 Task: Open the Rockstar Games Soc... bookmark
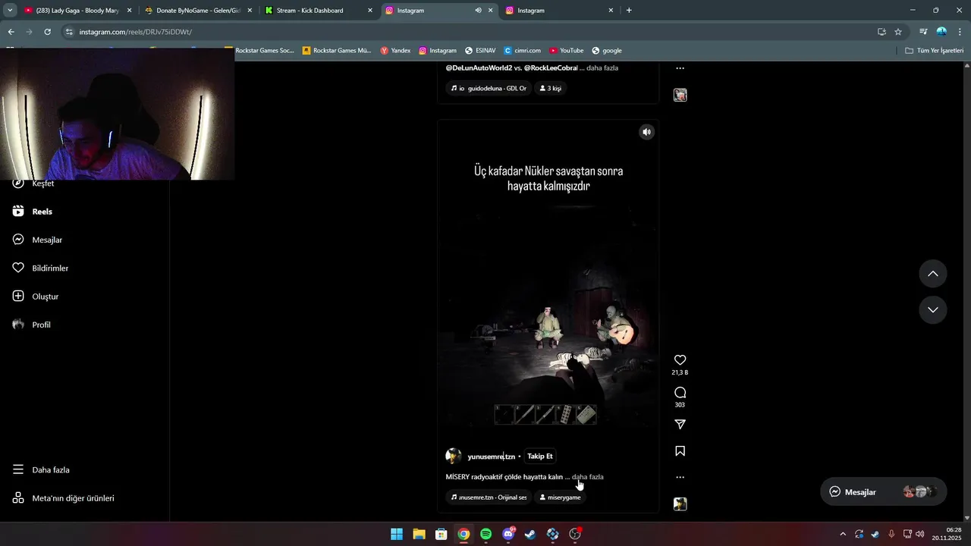262,51
